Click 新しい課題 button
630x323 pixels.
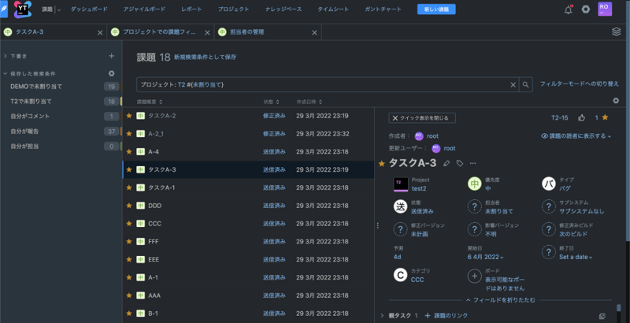[436, 9]
